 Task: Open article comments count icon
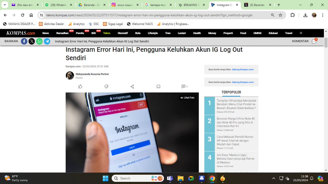coord(184,86)
